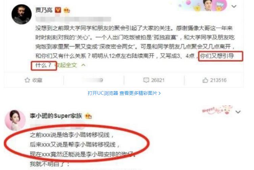Click the blurred timestamp under 贾乃亮

(x=73, y=19)
